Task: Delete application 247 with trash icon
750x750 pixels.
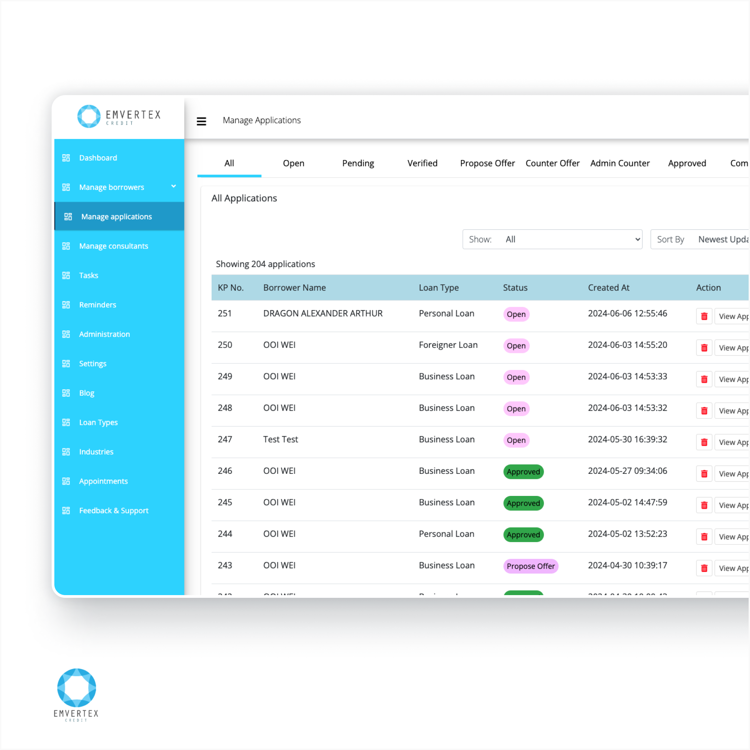Action: [704, 442]
